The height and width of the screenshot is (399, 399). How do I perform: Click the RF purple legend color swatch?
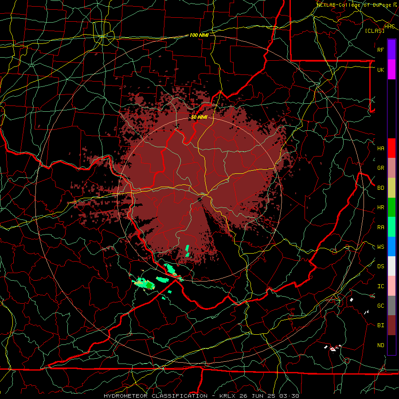[391, 50]
